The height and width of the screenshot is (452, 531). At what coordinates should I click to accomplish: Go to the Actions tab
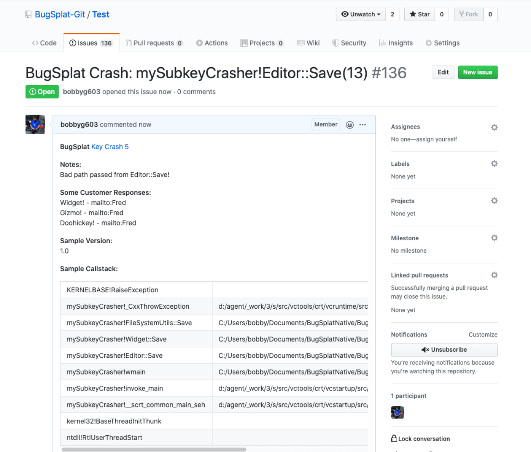tap(212, 43)
